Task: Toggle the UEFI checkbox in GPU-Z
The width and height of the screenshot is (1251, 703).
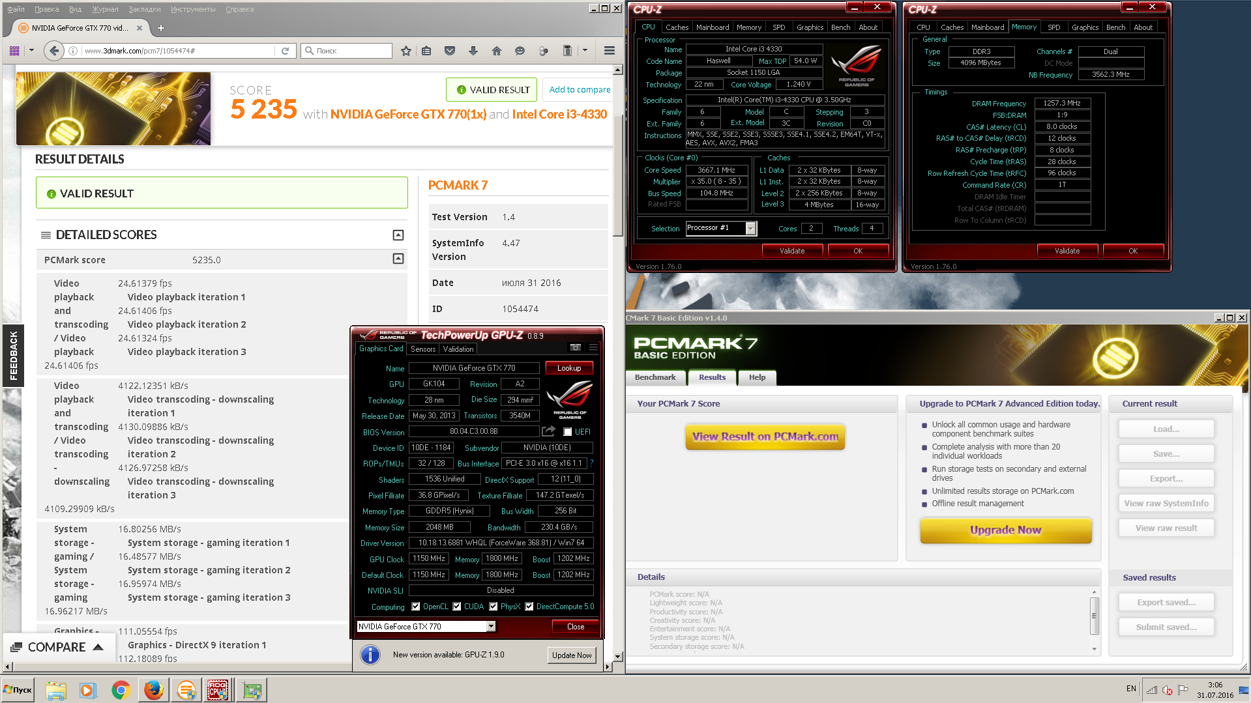Action: point(568,432)
